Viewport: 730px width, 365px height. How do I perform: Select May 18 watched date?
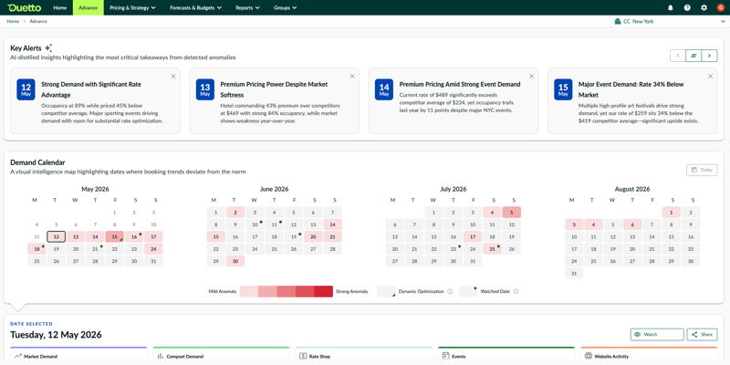coord(36,248)
